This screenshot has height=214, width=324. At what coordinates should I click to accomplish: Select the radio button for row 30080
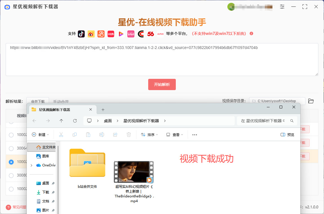pyautogui.click(x=11, y=175)
